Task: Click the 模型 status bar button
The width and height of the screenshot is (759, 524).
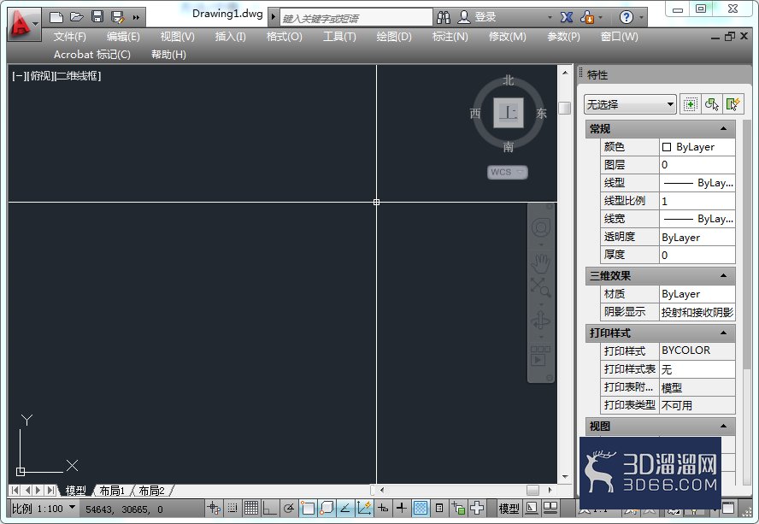Action: click(509, 509)
